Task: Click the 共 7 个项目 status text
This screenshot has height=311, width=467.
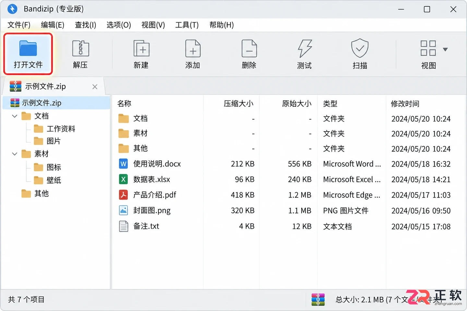Action: tap(26, 300)
